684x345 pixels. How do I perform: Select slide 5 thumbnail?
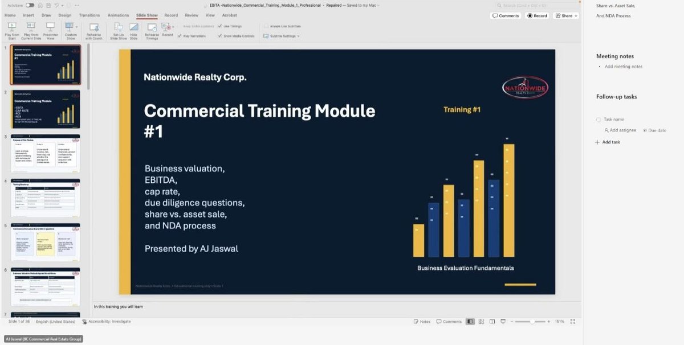45,242
